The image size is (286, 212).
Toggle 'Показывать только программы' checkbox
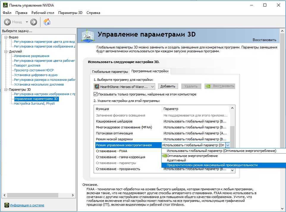pyautogui.click(x=95, y=94)
